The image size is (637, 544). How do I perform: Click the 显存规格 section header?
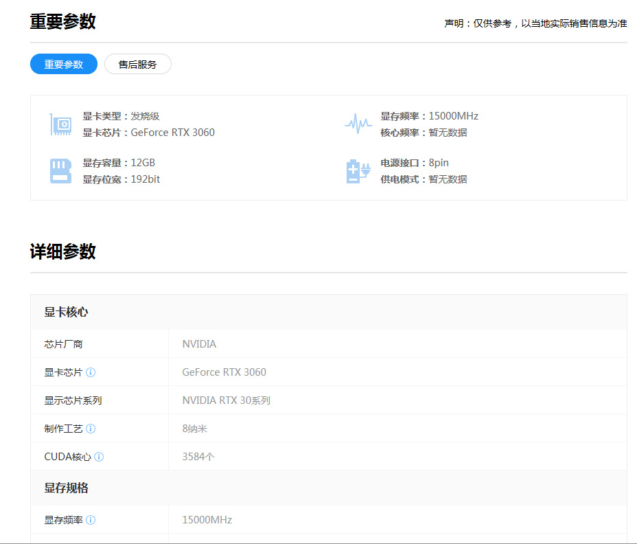67,488
